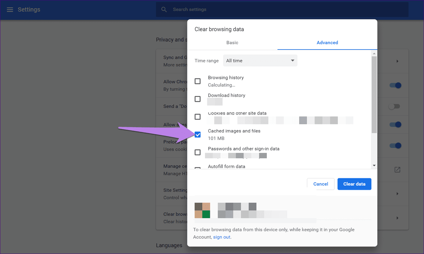This screenshot has width=424, height=254.
Task: Open the Time range dropdown
Action: coord(260,60)
